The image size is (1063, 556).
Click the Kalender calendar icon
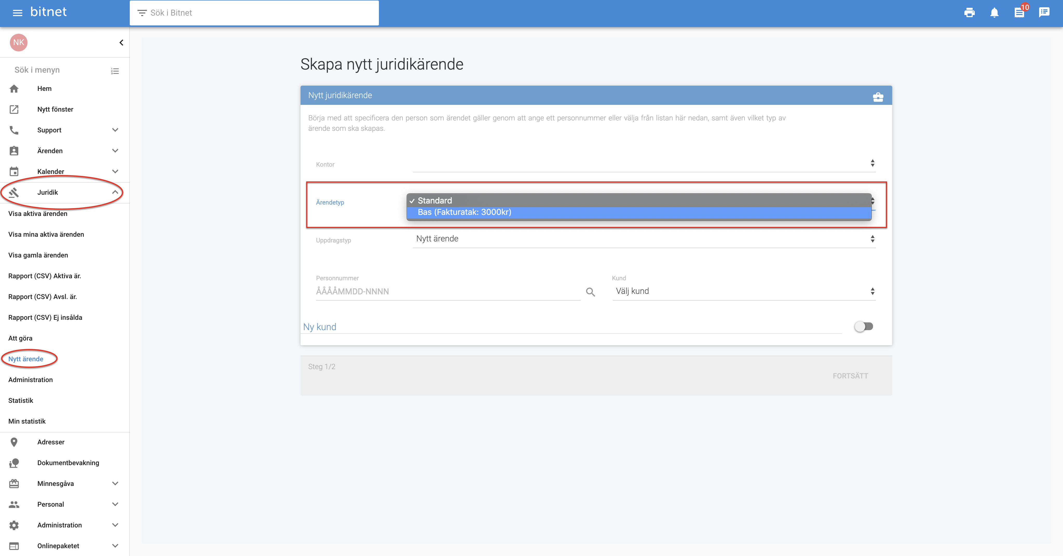point(14,171)
